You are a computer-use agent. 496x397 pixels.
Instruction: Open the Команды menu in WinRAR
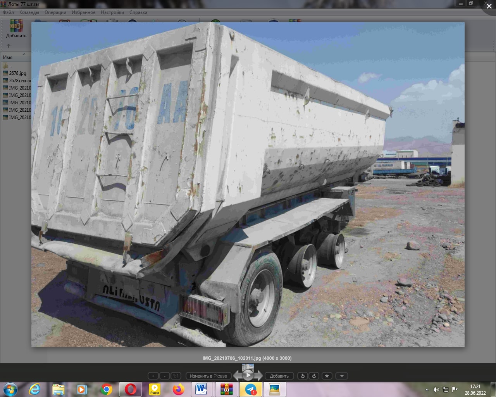coord(29,12)
